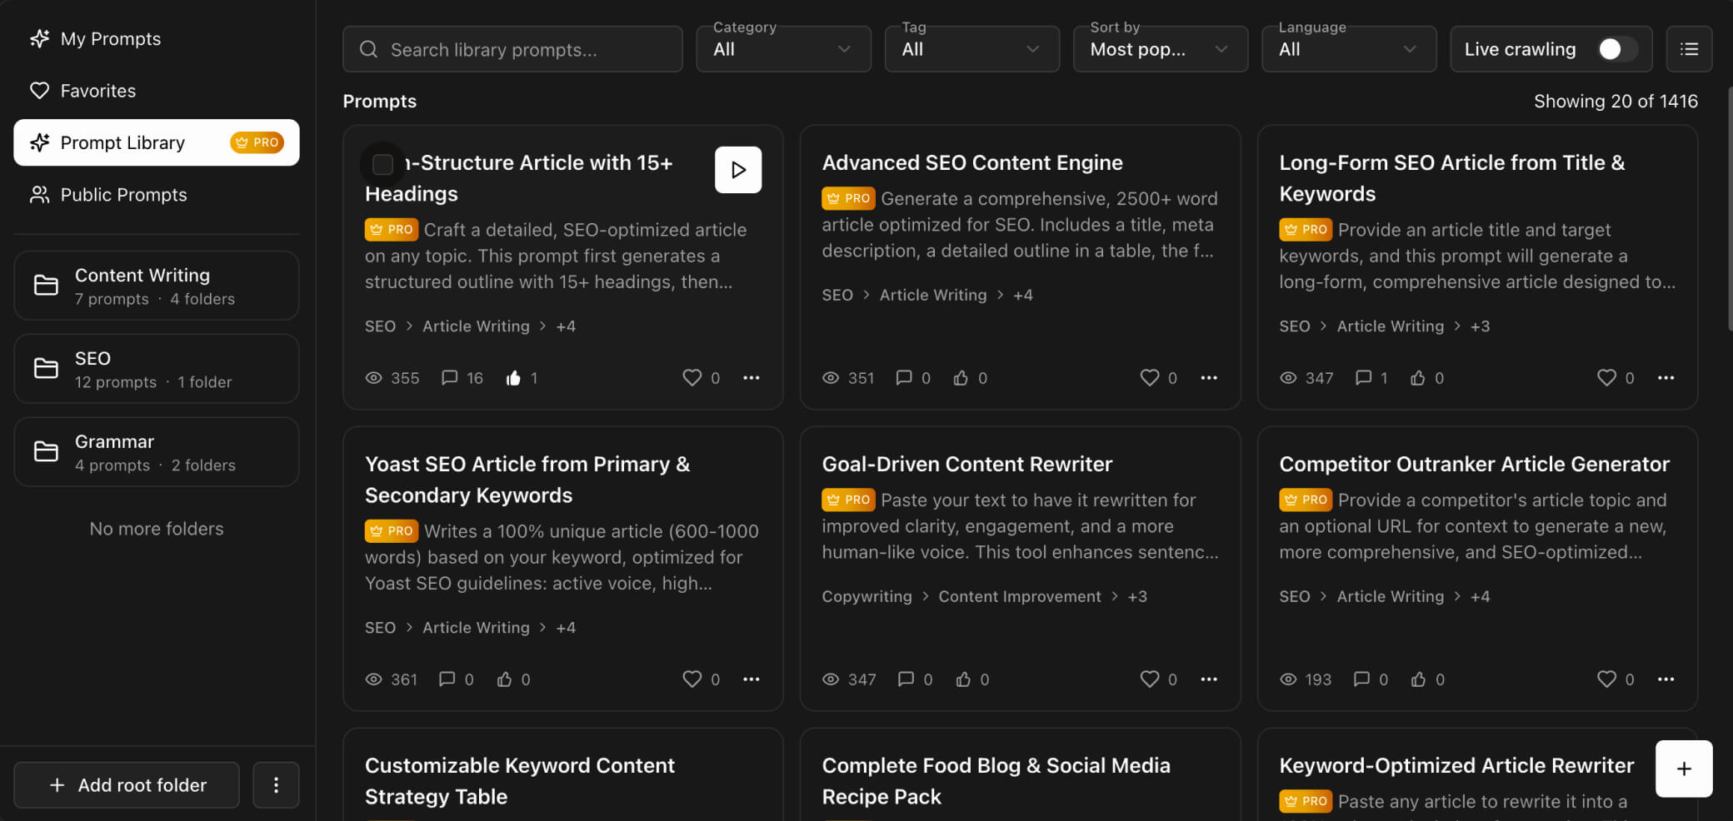The height and width of the screenshot is (821, 1733).
Task: Switch to list view layout
Action: point(1689,49)
